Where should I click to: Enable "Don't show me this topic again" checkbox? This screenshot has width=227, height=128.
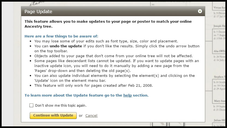point(31,105)
